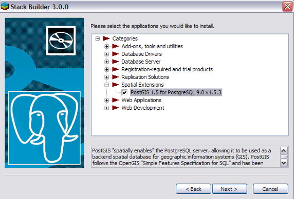The height and width of the screenshot is (199, 294).
Task: Proceed with the Next button
Action: tap(230, 189)
